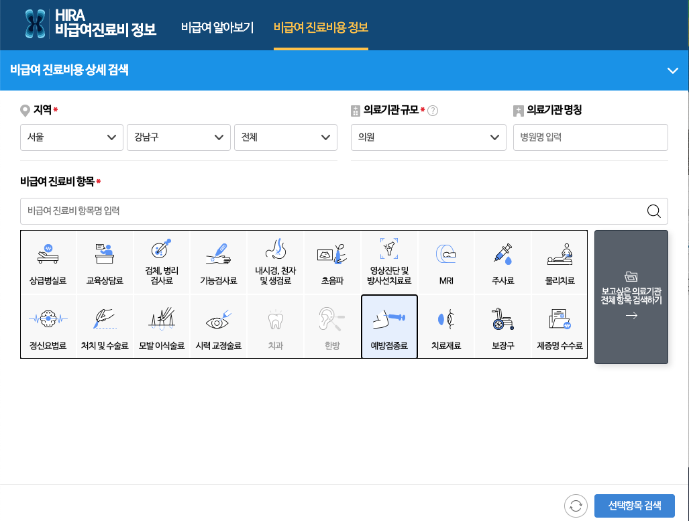Open the 강남구 district dropdown
Screen dimensions: 689x521
[178, 137]
